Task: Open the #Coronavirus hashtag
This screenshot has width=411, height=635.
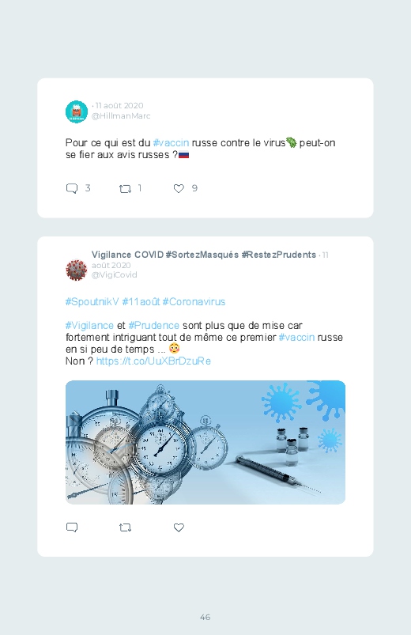Action: point(194,302)
